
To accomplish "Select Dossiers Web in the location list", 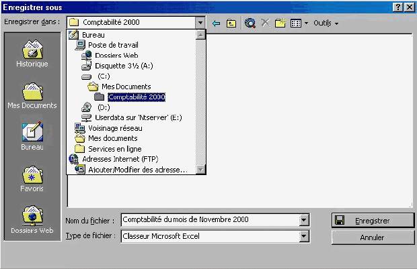I will 110,56.
